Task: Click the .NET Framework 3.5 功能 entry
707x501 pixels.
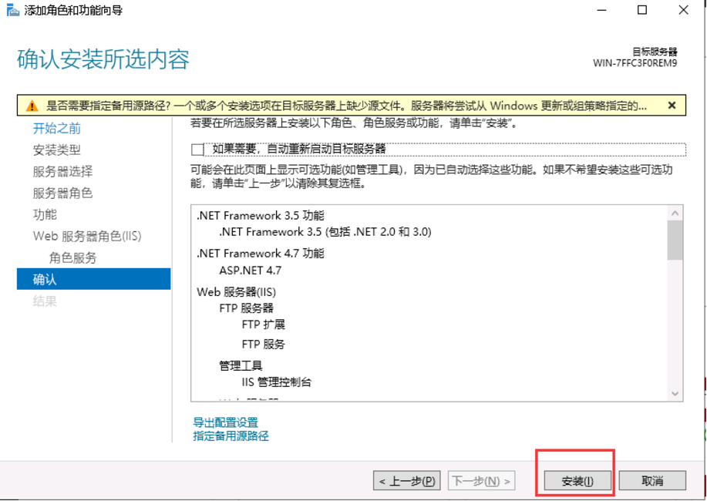Action: pos(261,216)
